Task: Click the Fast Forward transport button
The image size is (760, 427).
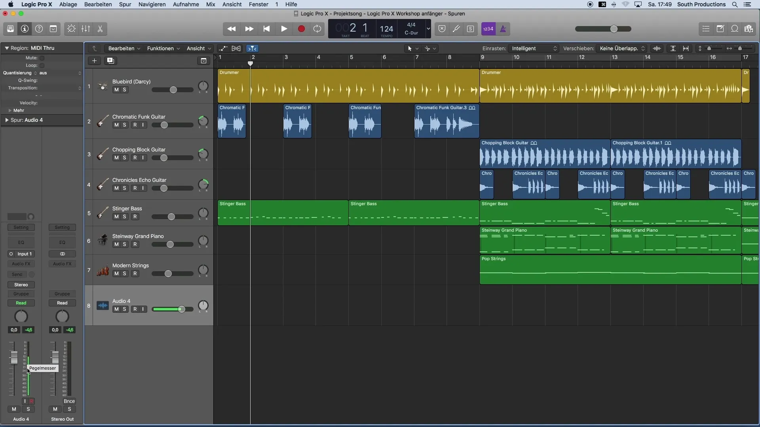Action: tap(249, 29)
